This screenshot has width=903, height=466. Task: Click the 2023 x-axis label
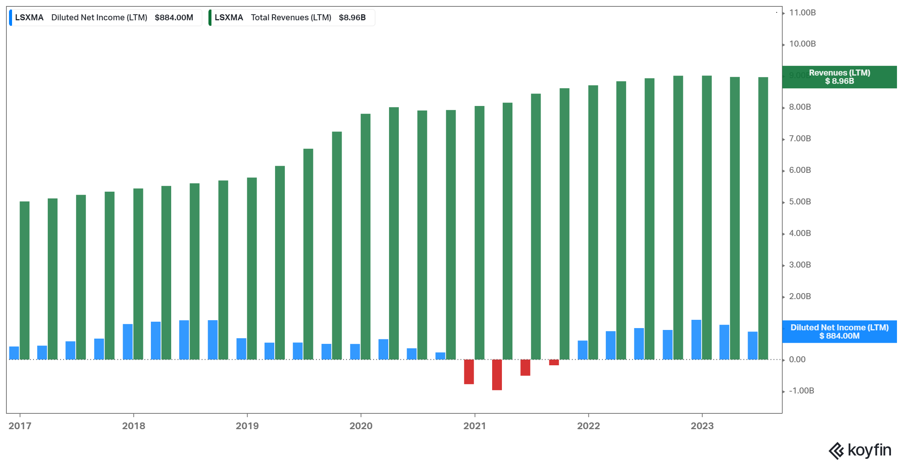(x=702, y=426)
